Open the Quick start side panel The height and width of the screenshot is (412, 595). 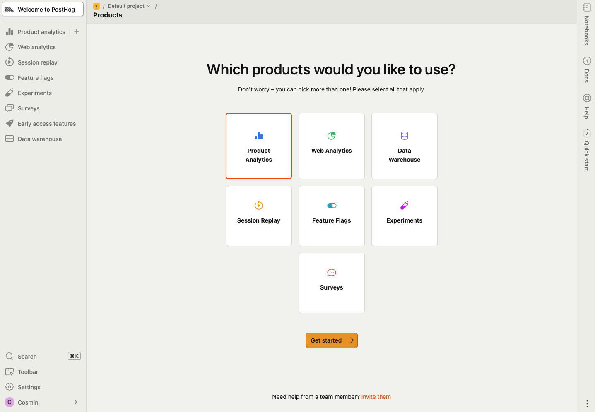[587, 150]
